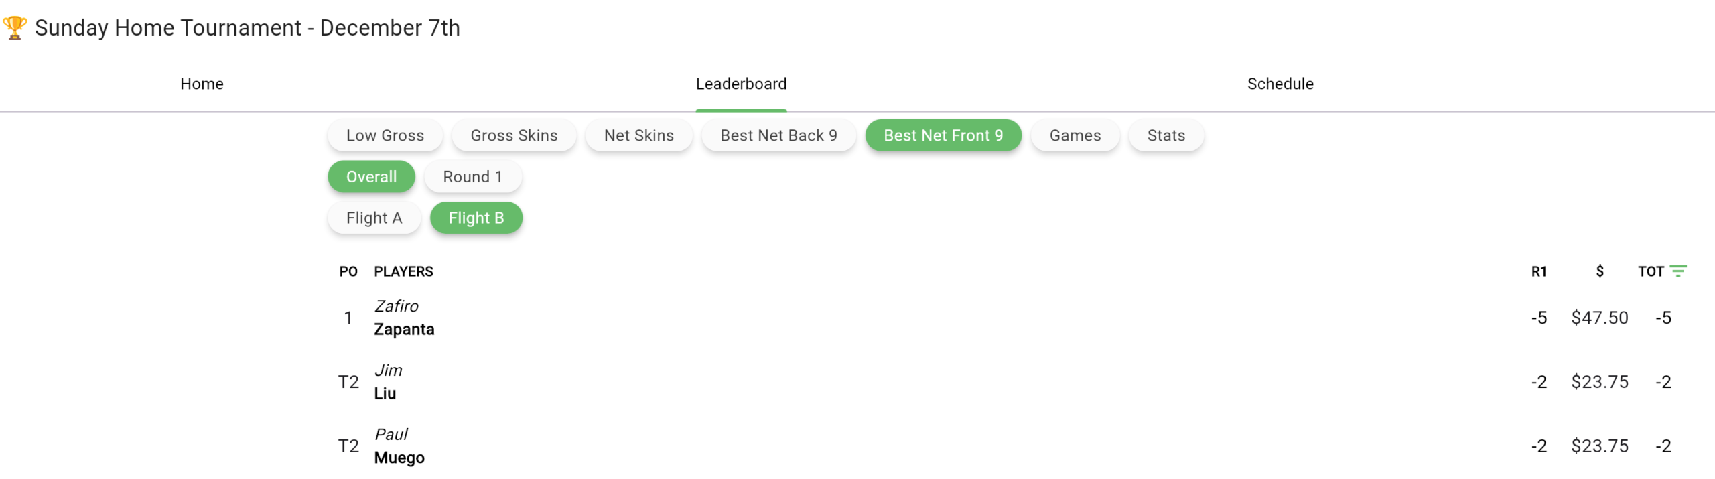This screenshot has height=479, width=1715.
Task: Select Best Net Back 9 chip
Action: click(x=778, y=135)
